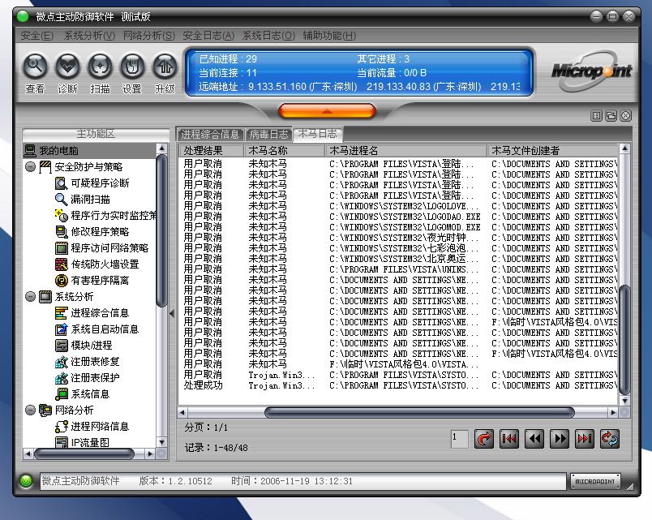Viewport: 652px width, 520px height.
Task: Click the 漏洞扫描 magnifier icon
Action: 61,200
